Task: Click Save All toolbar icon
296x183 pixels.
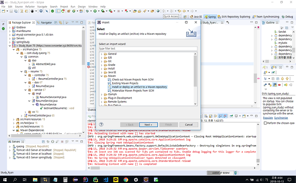Action: pyautogui.click(x=16, y=11)
